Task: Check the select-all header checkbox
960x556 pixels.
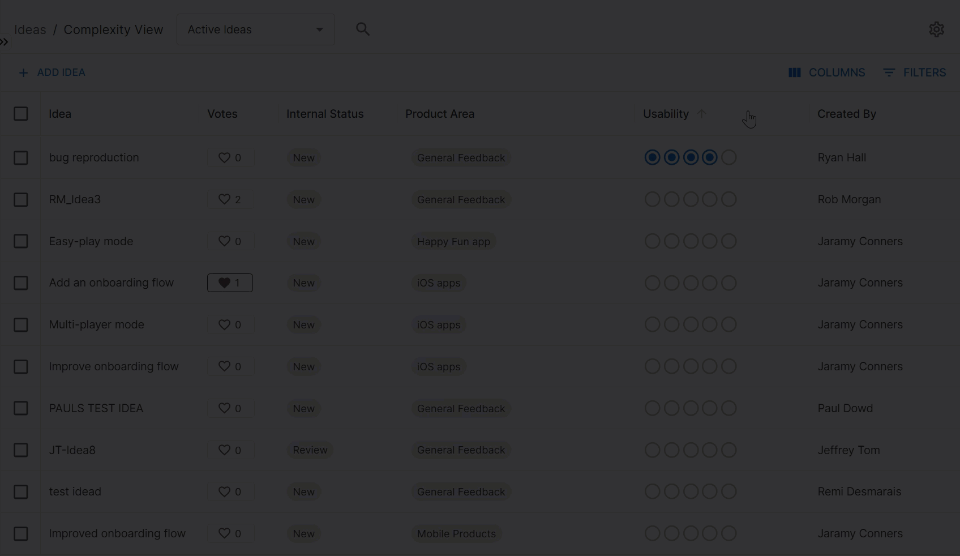Action: point(21,114)
